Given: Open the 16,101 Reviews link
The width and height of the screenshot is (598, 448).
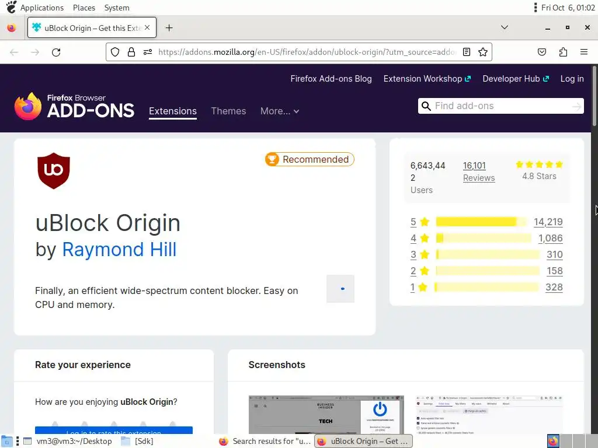Looking at the screenshot, I should pos(479,172).
